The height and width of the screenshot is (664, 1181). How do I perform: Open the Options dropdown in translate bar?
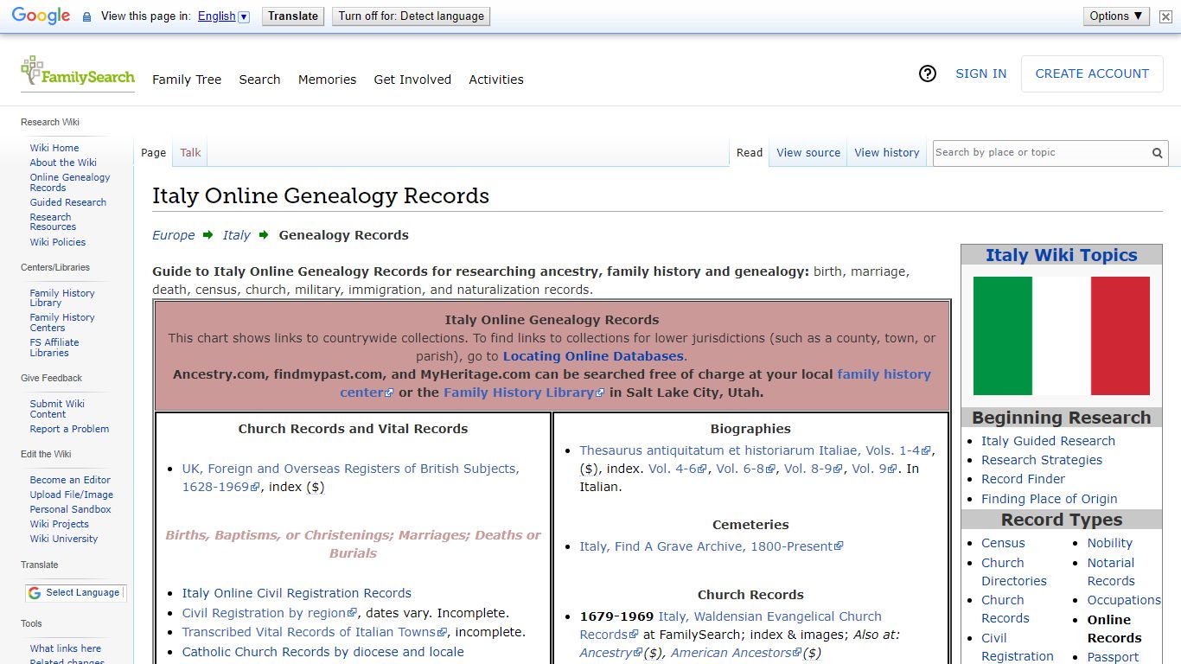[1116, 16]
